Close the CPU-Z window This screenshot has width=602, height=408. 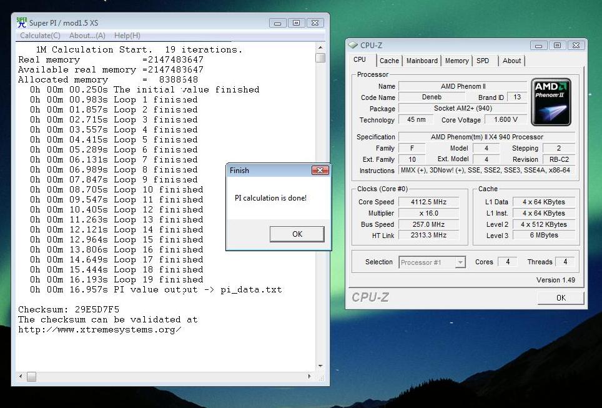576,46
